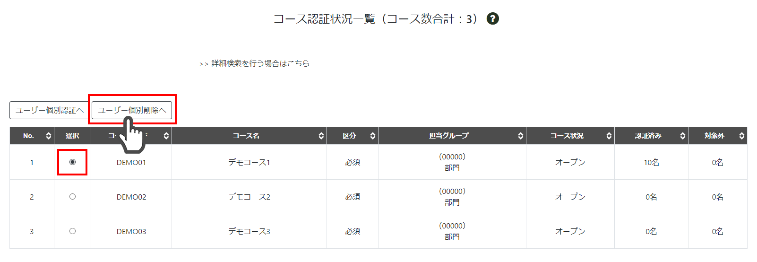
Task: Sort by 認証済み column arrows
Action: point(683,136)
